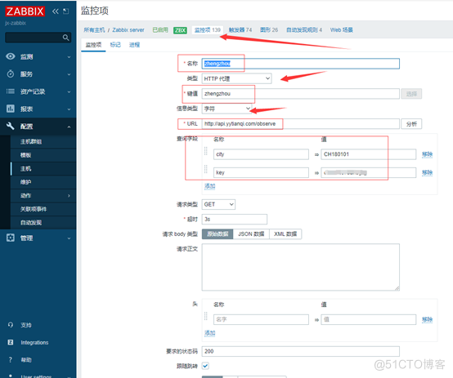Click 移除 link for the city field
Image resolution: width=453 pixels, height=378 pixels.
pyautogui.click(x=427, y=154)
